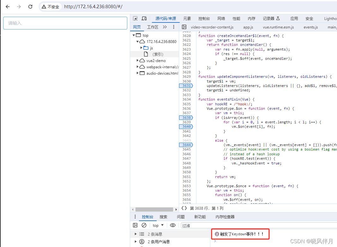Click the browser forward arrow
The image size is (337, 247).
click(19, 6)
